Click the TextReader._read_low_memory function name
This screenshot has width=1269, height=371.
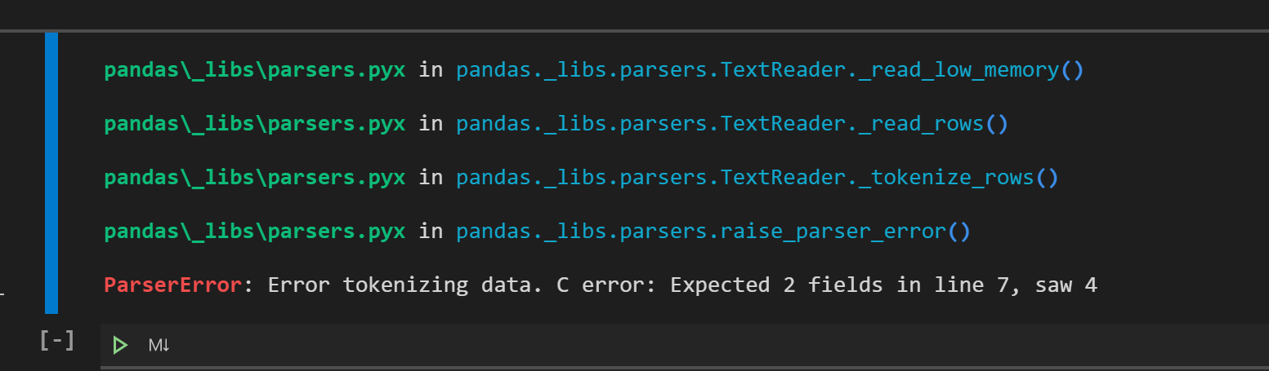889,70
